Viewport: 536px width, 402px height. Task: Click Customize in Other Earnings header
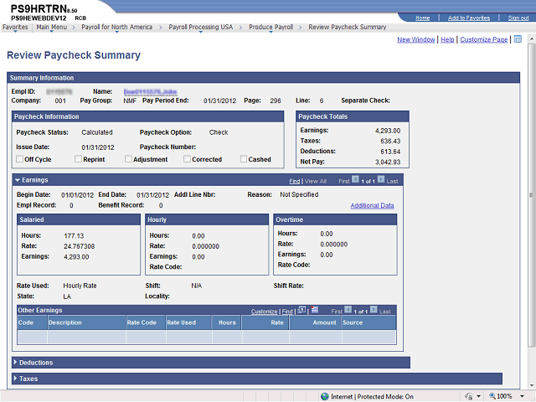tap(265, 312)
